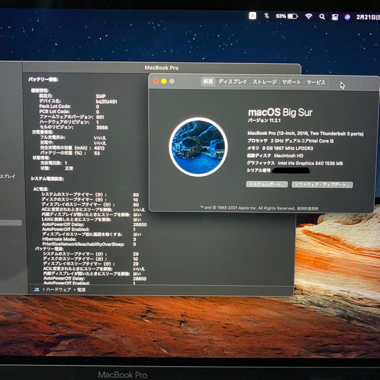
Task: Click the date 2月21日 in menu bar
Action: (368, 17)
